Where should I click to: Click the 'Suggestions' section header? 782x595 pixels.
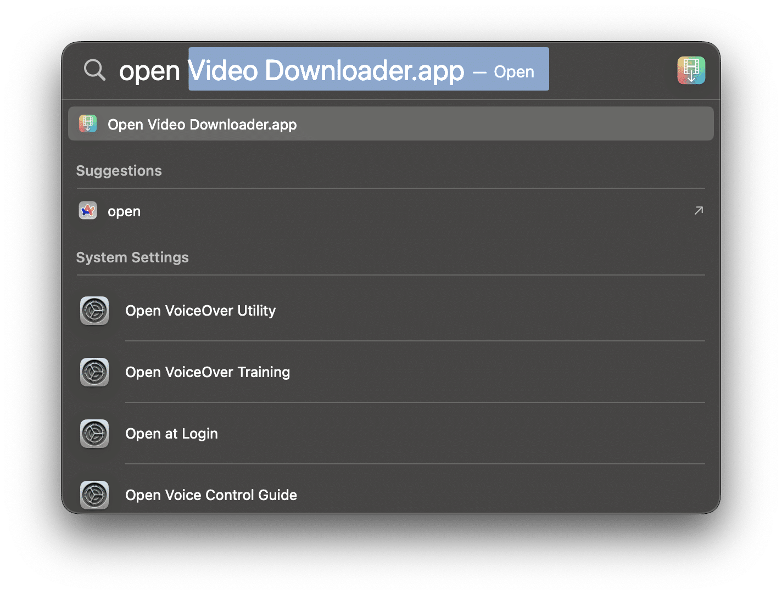[119, 171]
